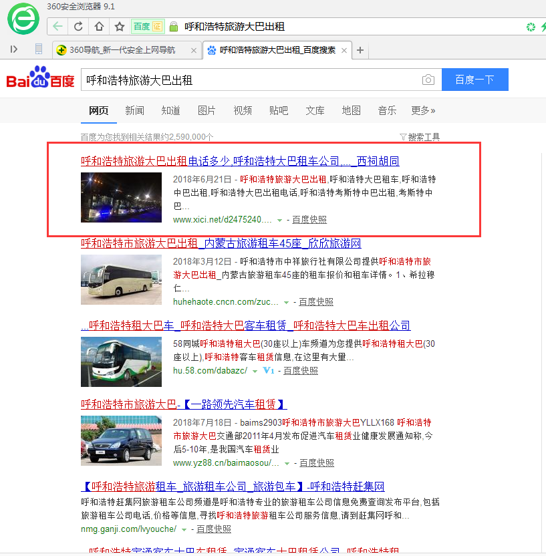The image size is (546, 556).
Task: Click the www.yz88.cn/baimaosou result URL
Action: coord(226,462)
